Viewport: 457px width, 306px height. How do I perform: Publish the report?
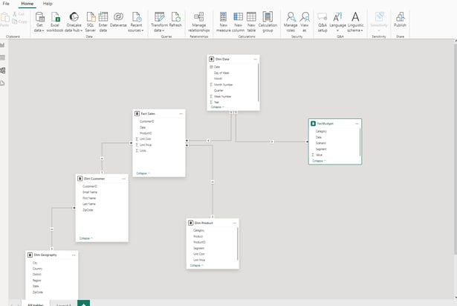pos(400,19)
